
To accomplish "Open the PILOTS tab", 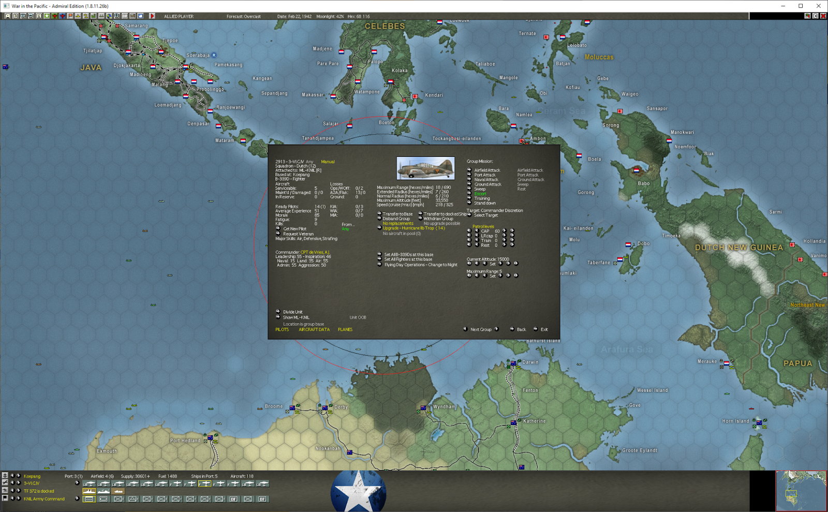I will [x=282, y=329].
